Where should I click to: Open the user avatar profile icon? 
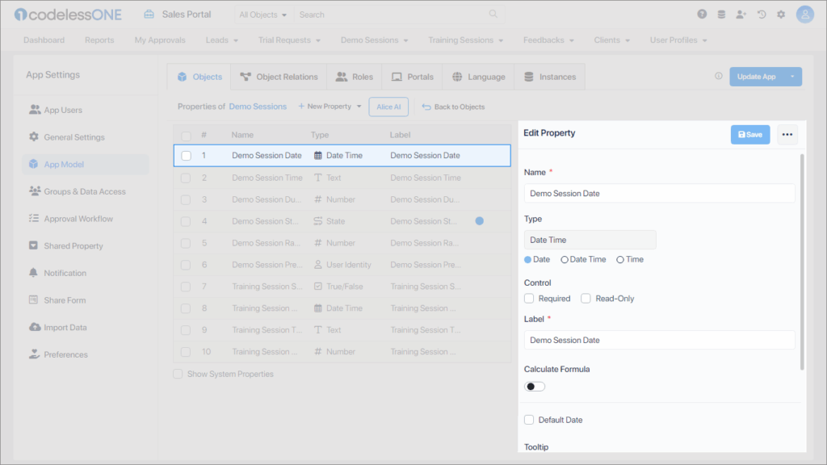coord(805,15)
